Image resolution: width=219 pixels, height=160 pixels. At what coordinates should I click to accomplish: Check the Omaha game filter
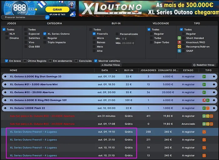coord(7,38)
